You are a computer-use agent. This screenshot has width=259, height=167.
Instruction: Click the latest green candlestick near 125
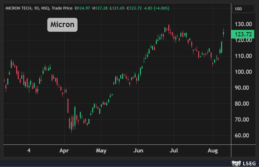223,33
